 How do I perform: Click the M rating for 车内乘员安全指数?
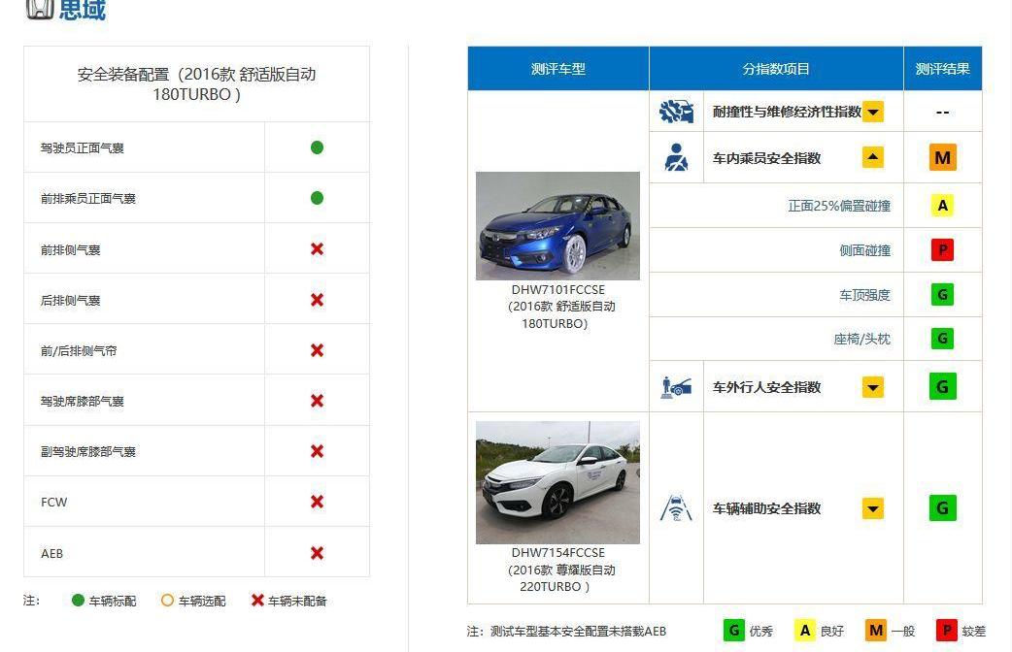[942, 157]
